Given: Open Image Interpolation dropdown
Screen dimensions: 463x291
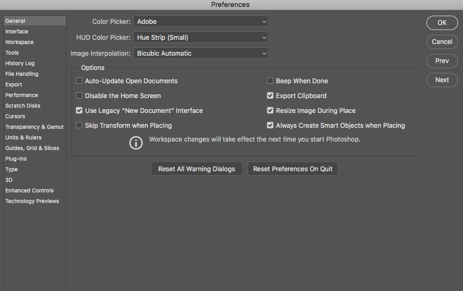Looking at the screenshot, I should pyautogui.click(x=200, y=54).
